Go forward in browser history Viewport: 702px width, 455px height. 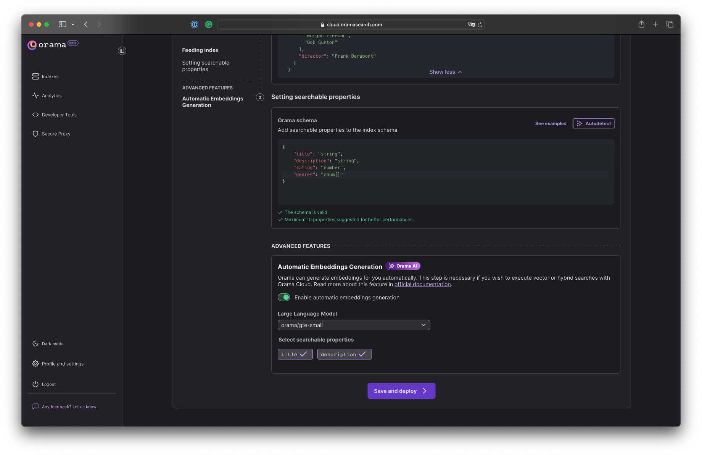click(99, 24)
